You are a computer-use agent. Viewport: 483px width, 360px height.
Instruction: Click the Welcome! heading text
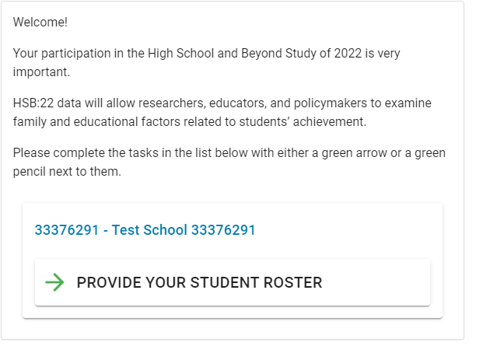40,23
